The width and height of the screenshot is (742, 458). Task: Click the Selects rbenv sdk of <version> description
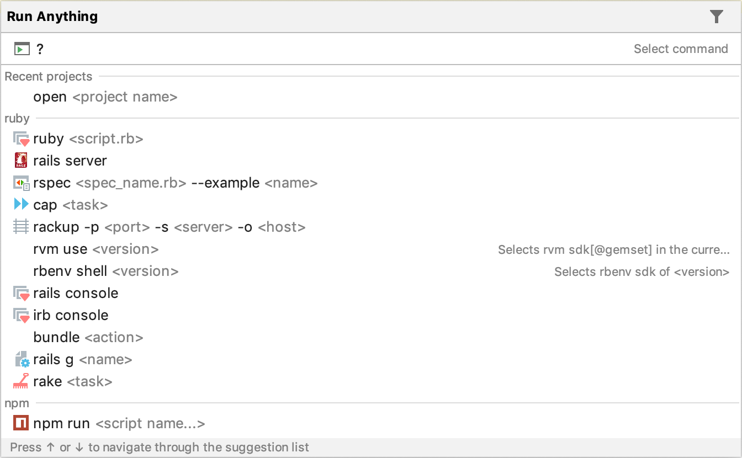click(x=642, y=271)
